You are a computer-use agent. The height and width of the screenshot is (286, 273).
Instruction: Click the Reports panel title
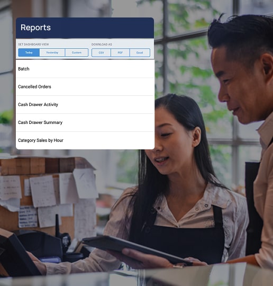(35, 28)
